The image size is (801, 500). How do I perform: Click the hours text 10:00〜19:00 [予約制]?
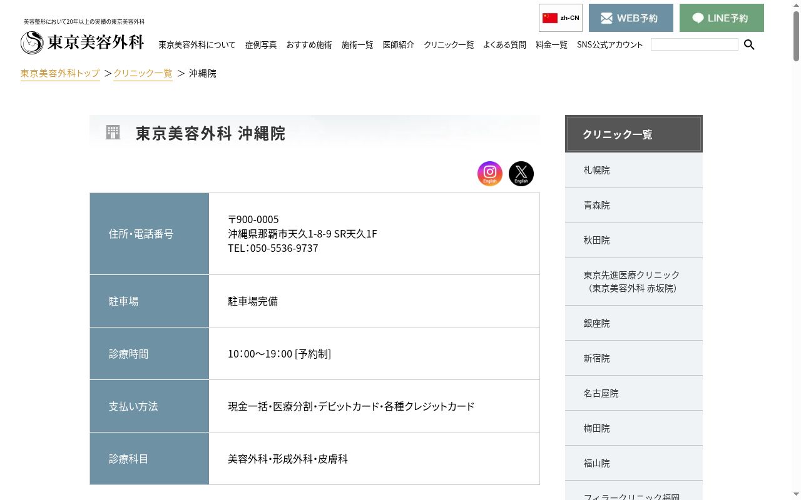click(x=279, y=354)
